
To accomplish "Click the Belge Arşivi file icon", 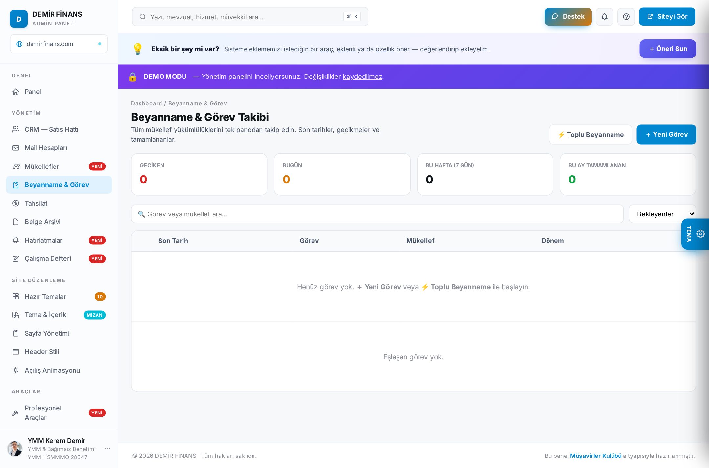I will [16, 222].
